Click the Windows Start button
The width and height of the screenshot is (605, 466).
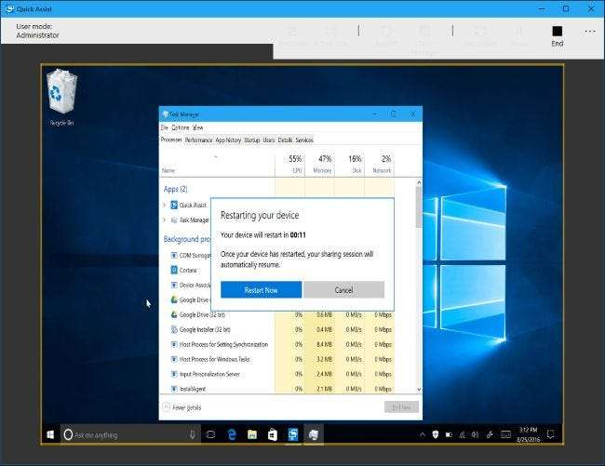pyautogui.click(x=50, y=433)
